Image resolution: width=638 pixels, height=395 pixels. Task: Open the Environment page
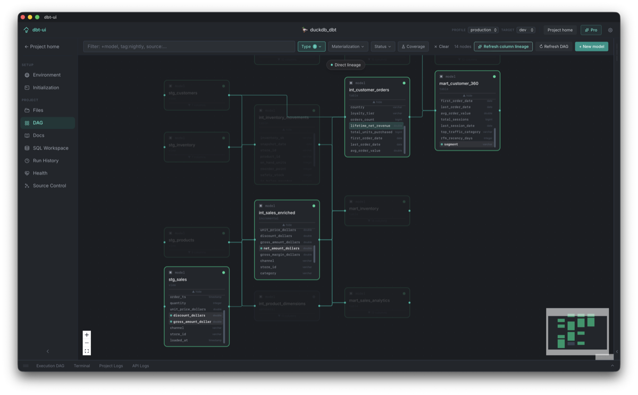(47, 75)
